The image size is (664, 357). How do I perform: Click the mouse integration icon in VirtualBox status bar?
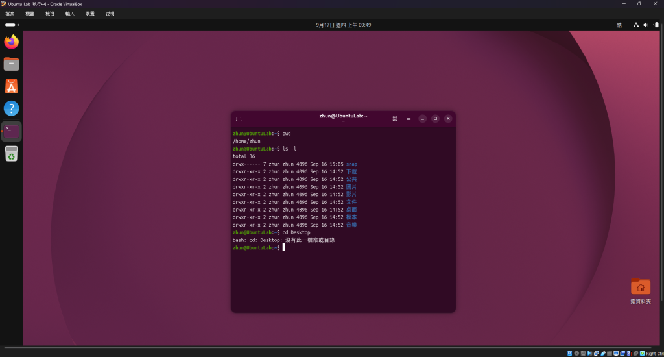pos(636,353)
